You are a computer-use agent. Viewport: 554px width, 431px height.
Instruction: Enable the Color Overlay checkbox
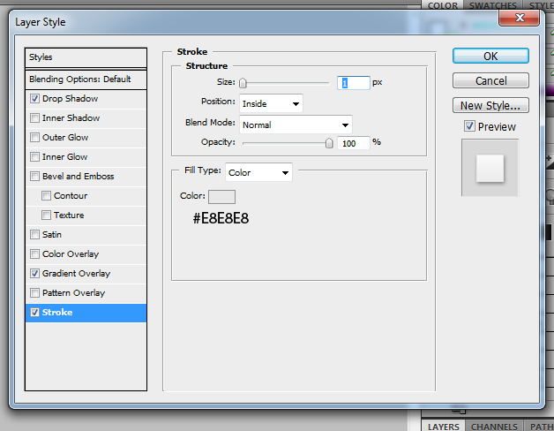tap(34, 254)
